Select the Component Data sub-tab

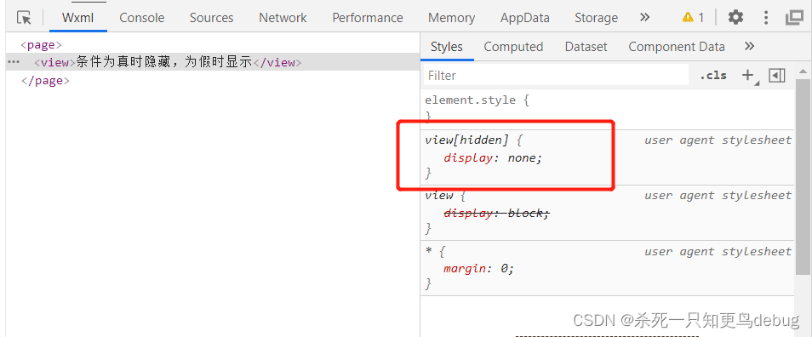click(677, 47)
